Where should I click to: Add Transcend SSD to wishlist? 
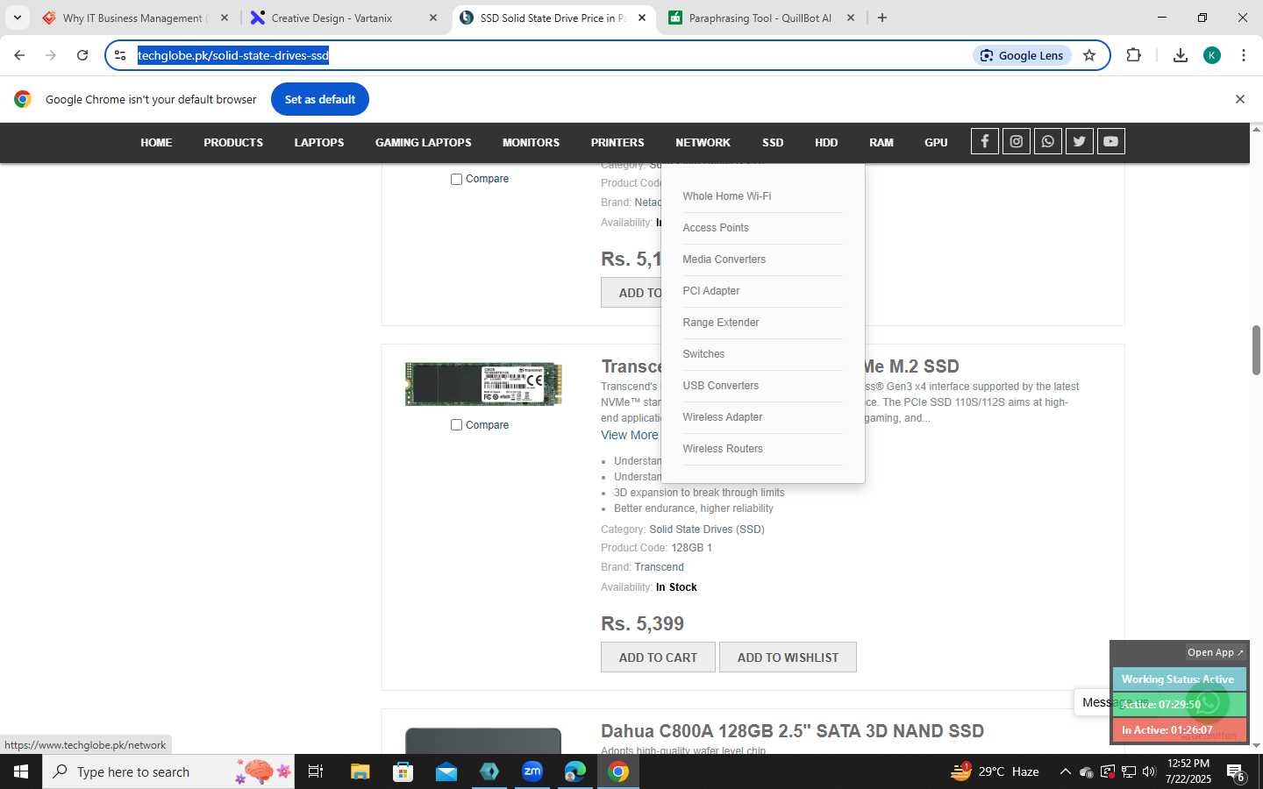click(788, 657)
